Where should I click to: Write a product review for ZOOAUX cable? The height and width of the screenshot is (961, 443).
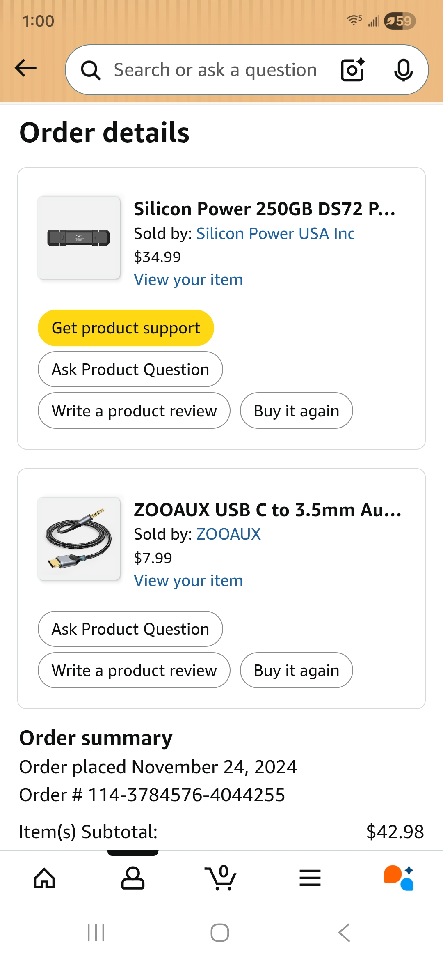134,670
